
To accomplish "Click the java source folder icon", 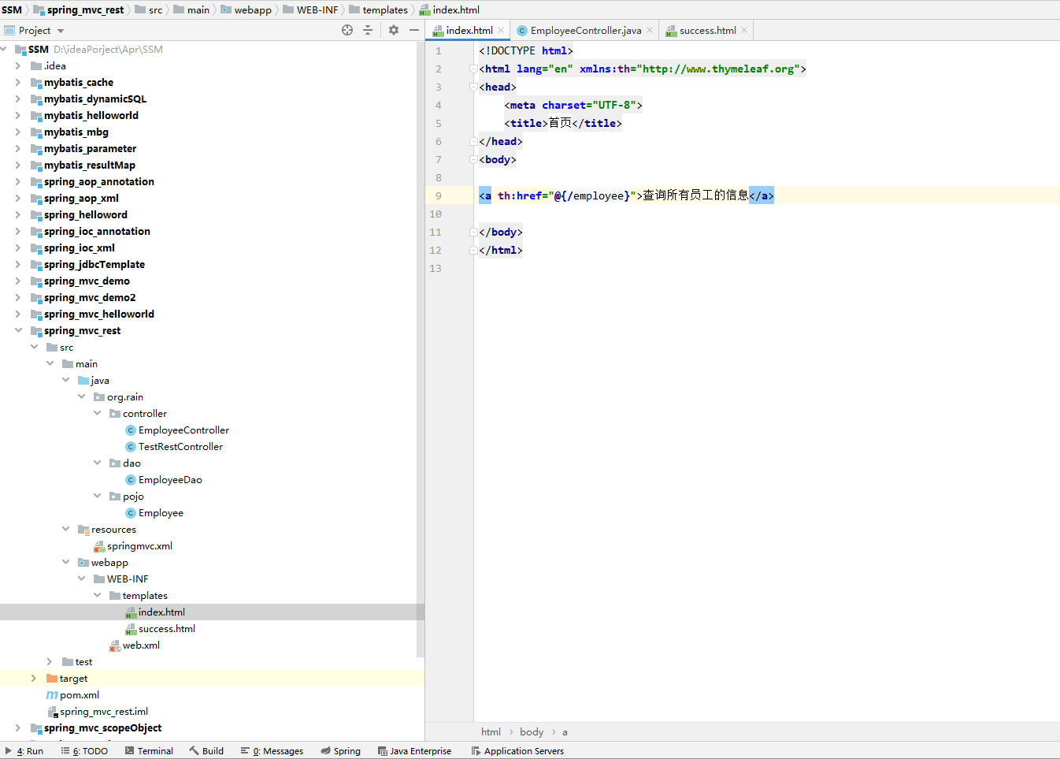I will point(83,380).
